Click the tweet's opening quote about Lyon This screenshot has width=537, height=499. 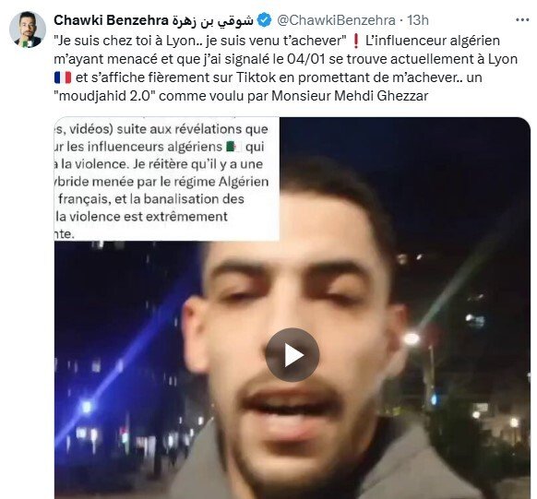[x=200, y=41]
